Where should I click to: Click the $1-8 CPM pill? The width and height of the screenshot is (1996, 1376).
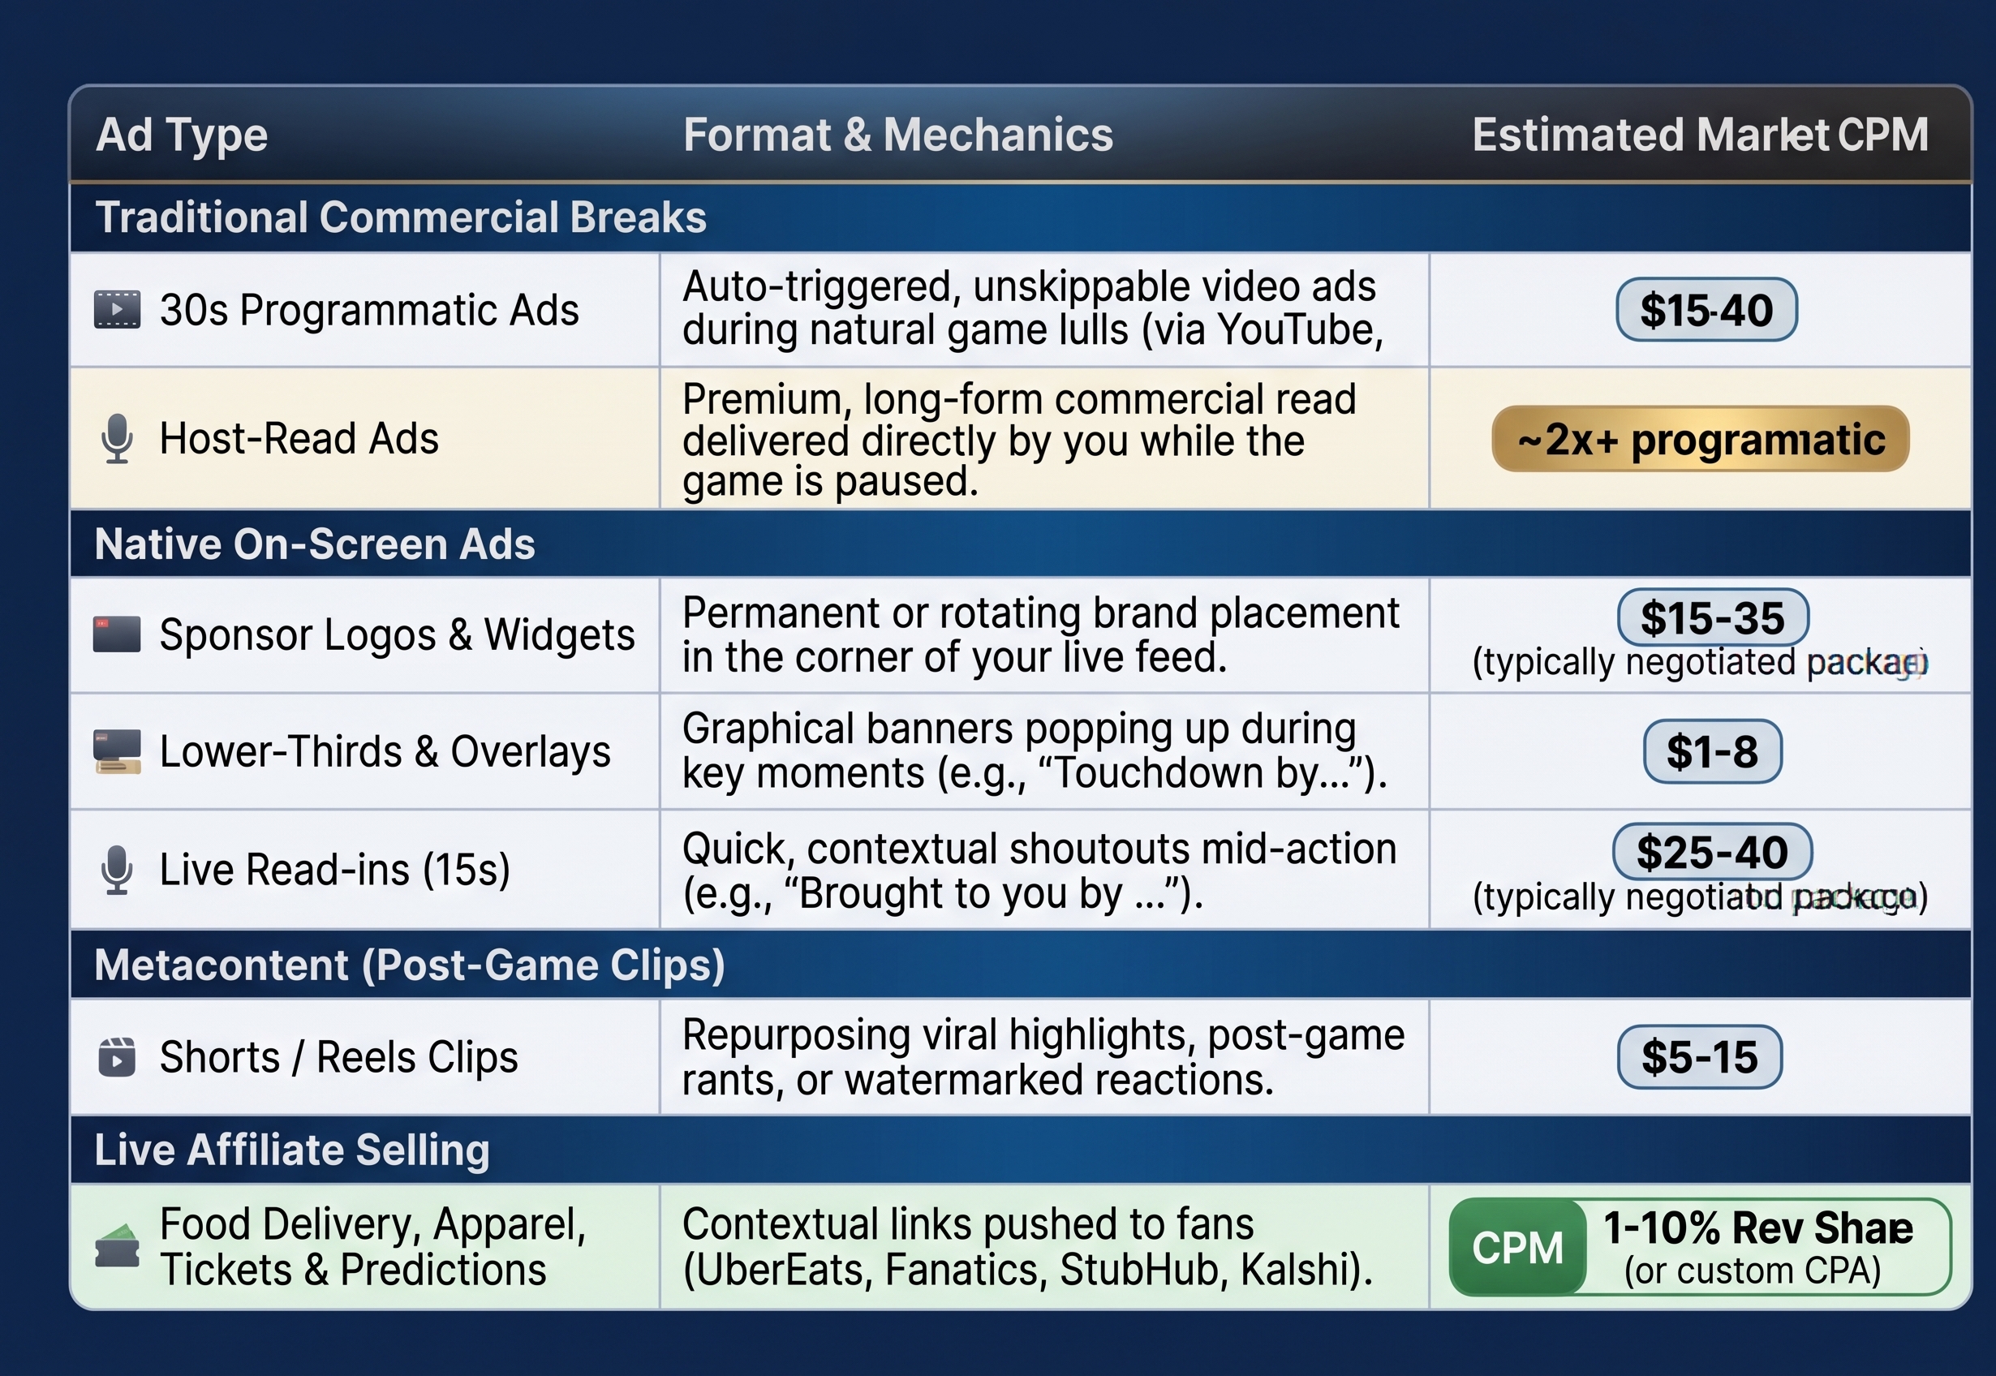tap(1712, 751)
